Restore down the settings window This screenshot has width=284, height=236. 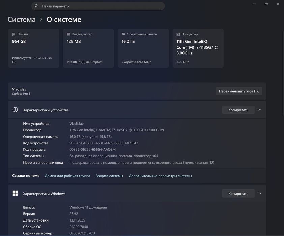[x=266, y=4]
